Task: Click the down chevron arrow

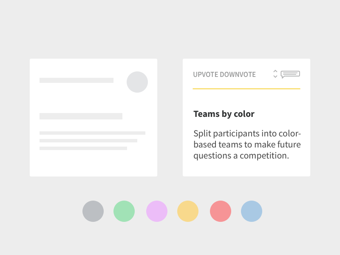Action: (x=275, y=77)
